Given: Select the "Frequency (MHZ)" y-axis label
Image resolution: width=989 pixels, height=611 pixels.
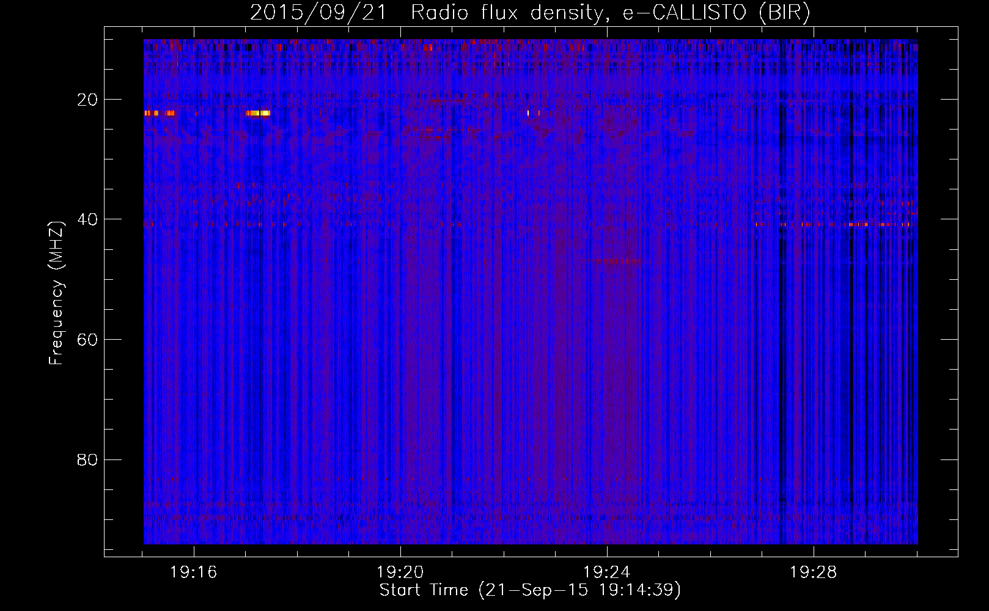Looking at the screenshot, I should pos(56,293).
